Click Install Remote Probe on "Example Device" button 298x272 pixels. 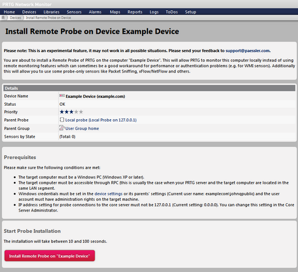click(50, 256)
